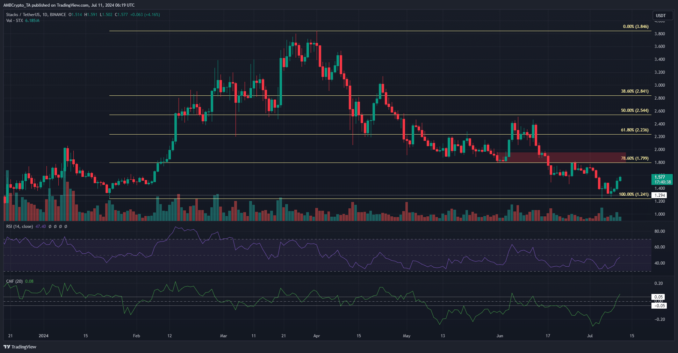
Task: Click the 2024 label on time axis
Action: (x=44, y=336)
